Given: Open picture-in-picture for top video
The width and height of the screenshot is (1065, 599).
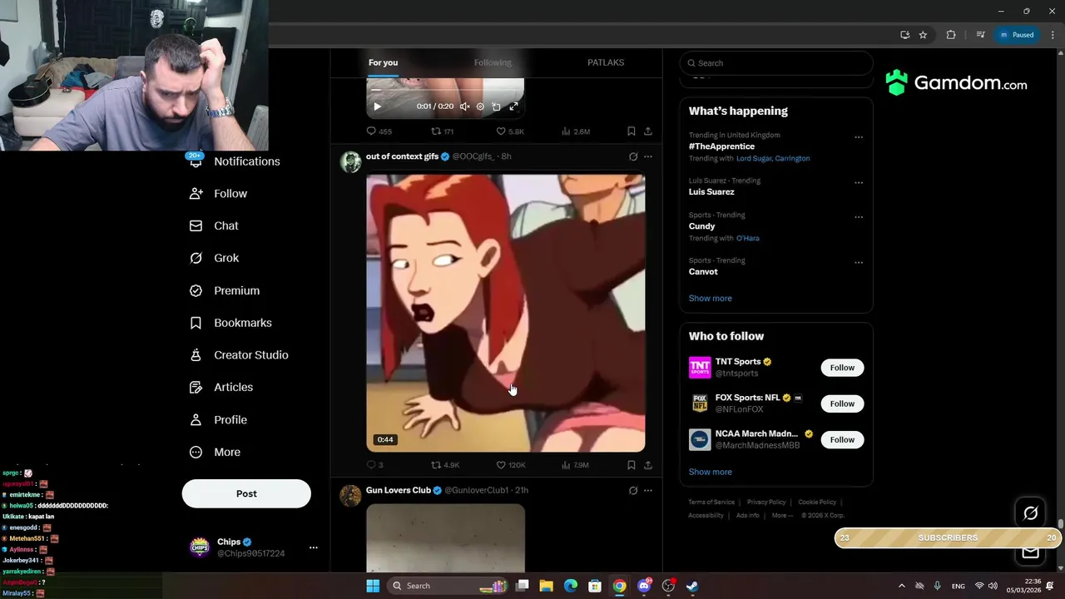Looking at the screenshot, I should coord(496,106).
